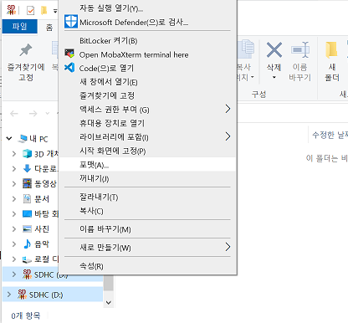Click the 3D objects cube icon

point(27,153)
